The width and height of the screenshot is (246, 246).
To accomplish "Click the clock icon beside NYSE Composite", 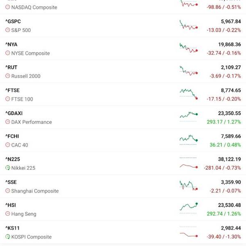I will (x=7, y=53).
